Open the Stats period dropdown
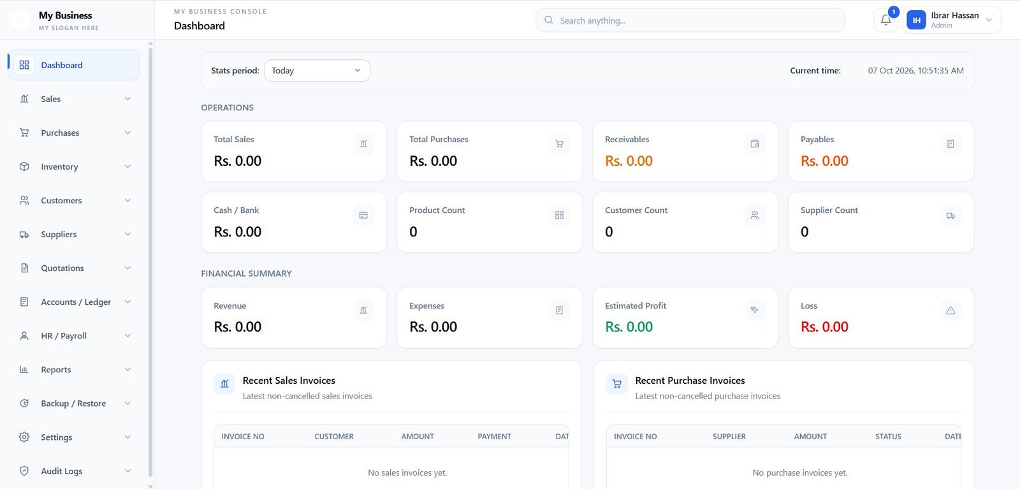 tap(317, 70)
